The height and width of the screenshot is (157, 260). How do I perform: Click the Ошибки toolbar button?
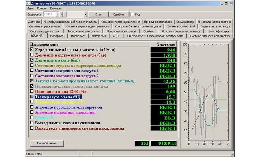118,14
